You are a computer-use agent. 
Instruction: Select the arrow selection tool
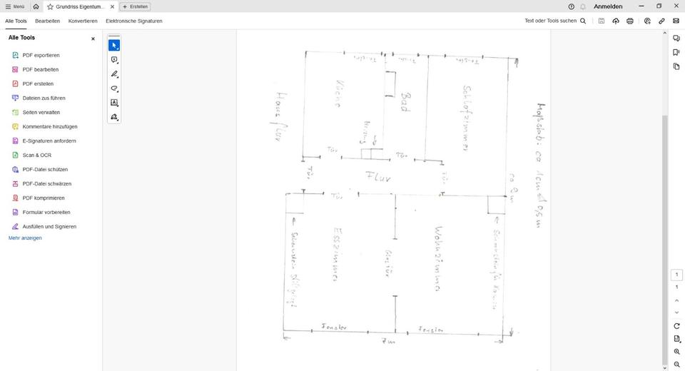tap(114, 46)
